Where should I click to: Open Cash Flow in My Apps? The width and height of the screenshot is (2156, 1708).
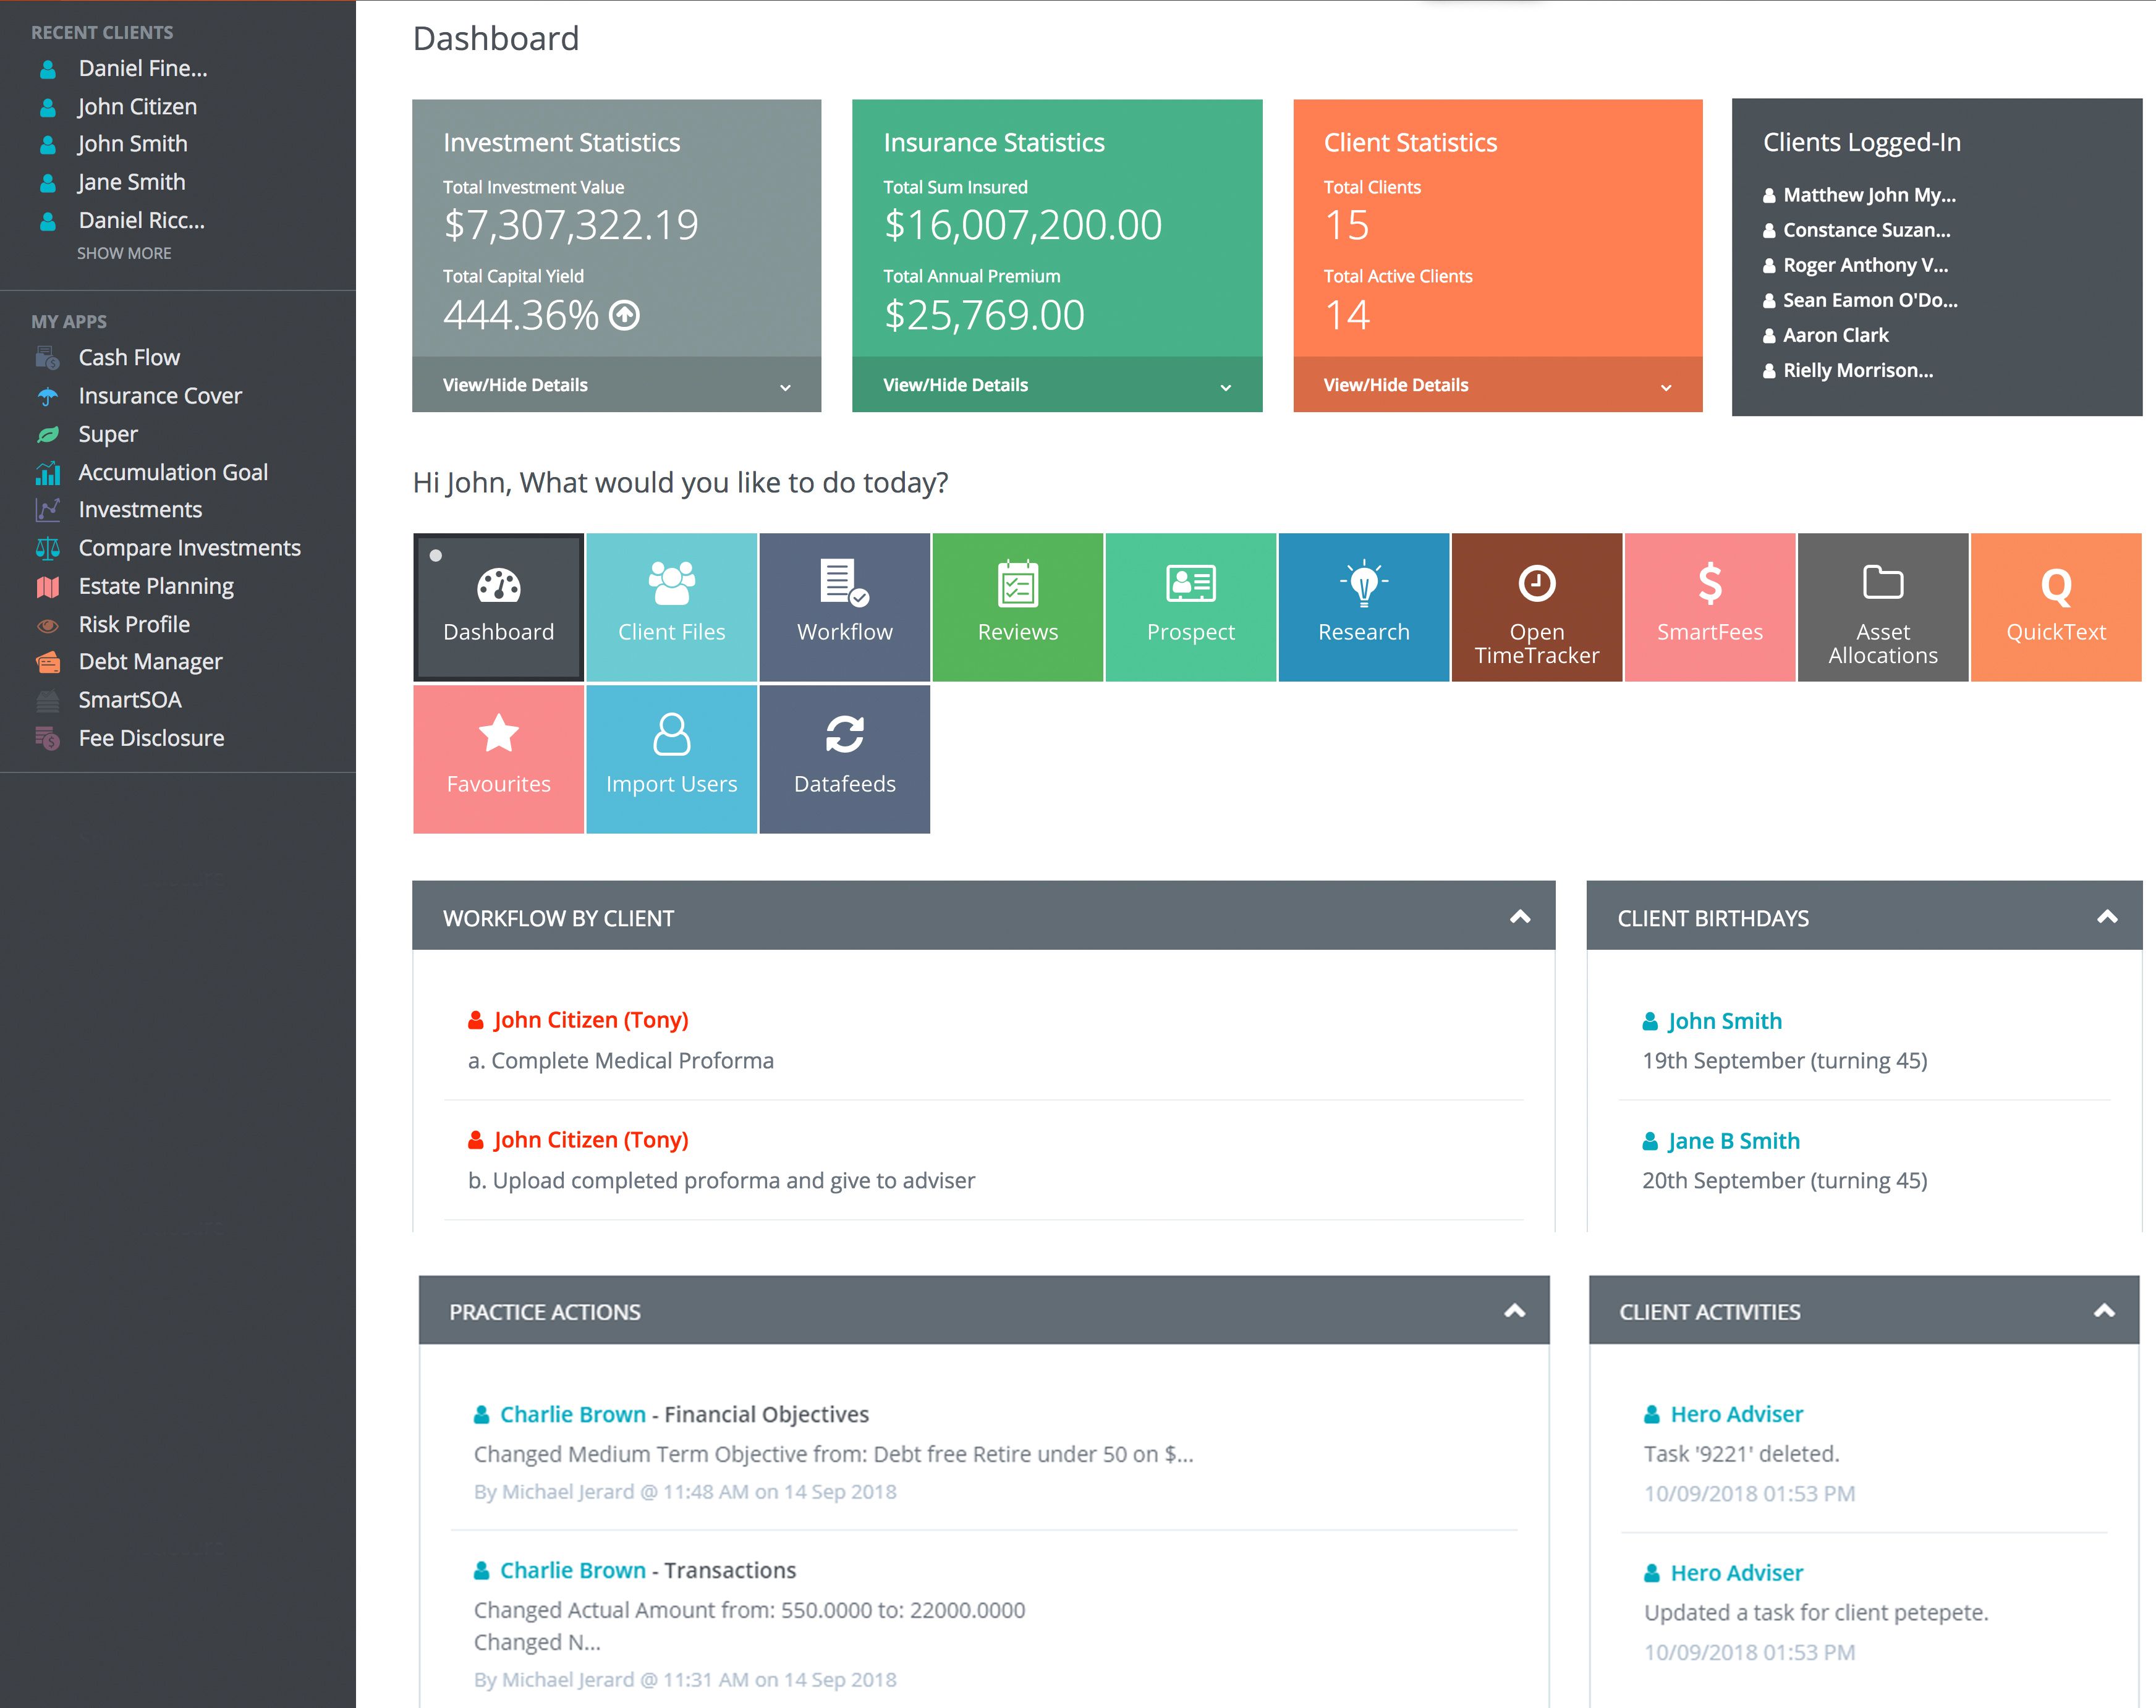coord(129,358)
